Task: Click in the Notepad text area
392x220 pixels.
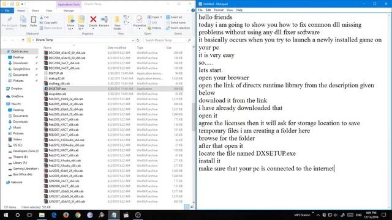Action: tap(293, 111)
